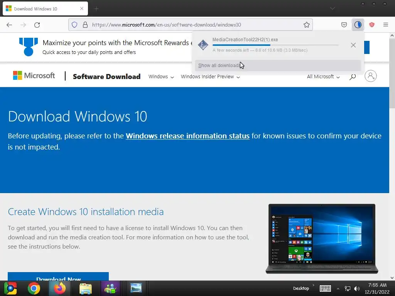Expand the Windows dropdown menu
The width and height of the screenshot is (395, 296).
161,77
